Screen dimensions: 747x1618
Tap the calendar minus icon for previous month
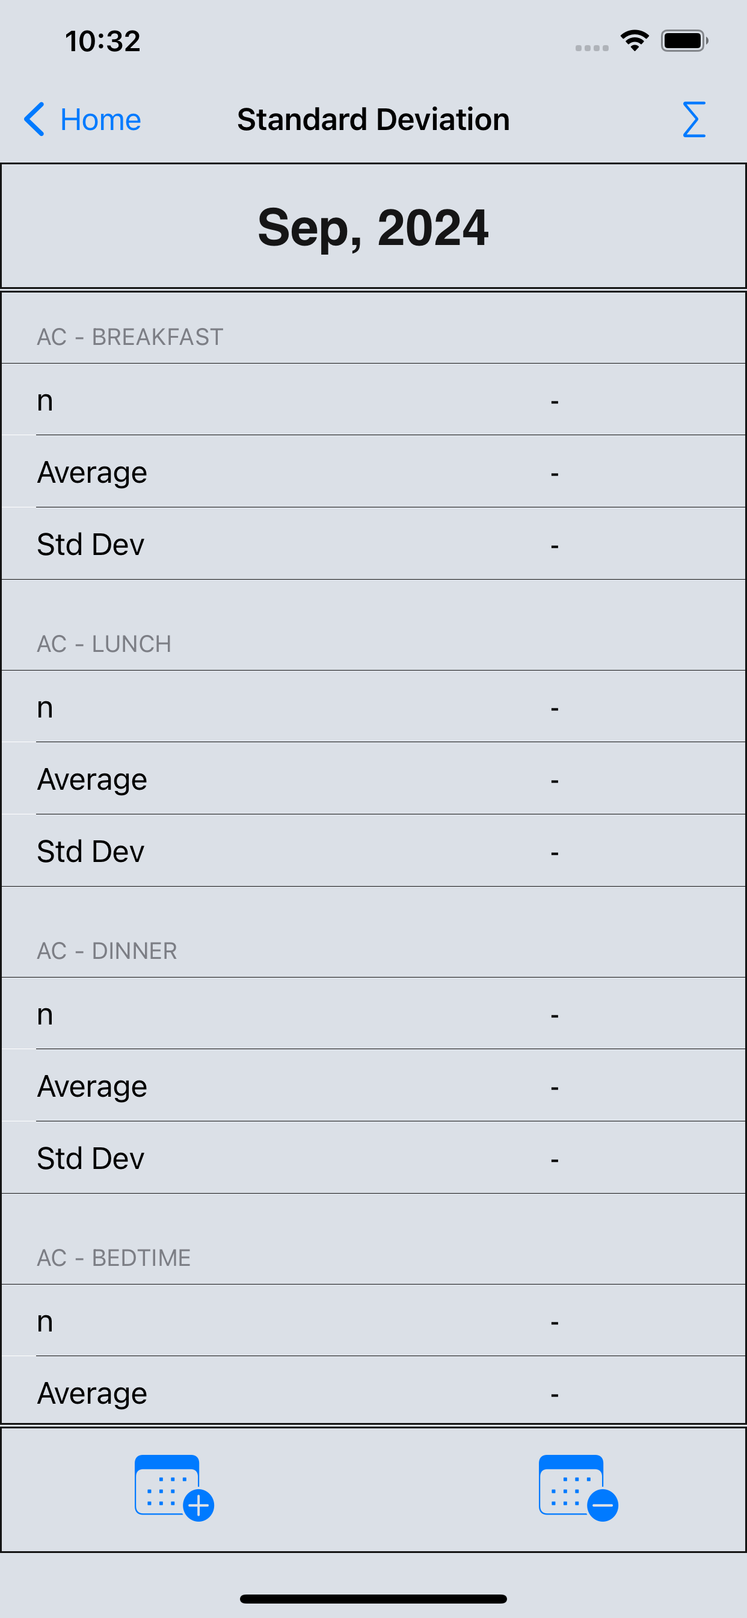(578, 1488)
